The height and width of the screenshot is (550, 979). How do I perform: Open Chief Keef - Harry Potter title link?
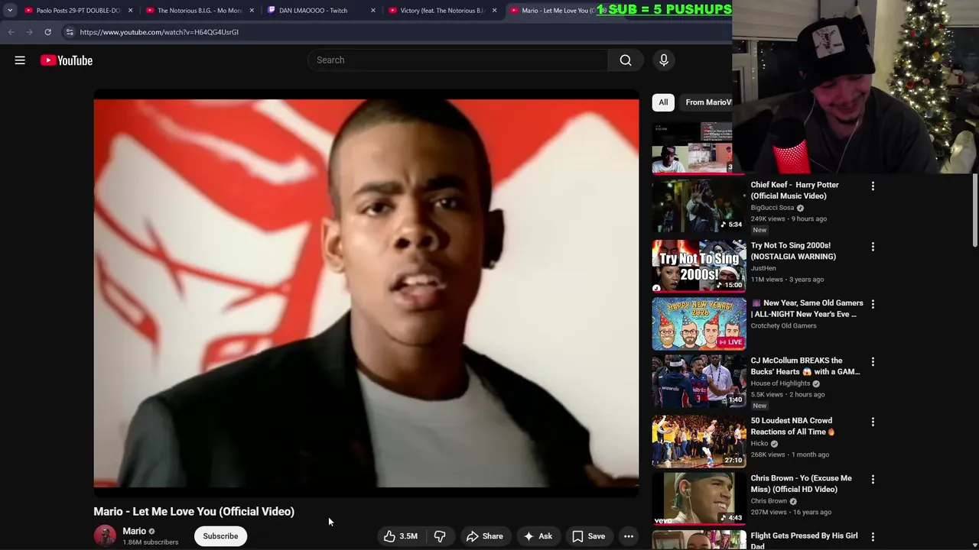pos(795,190)
